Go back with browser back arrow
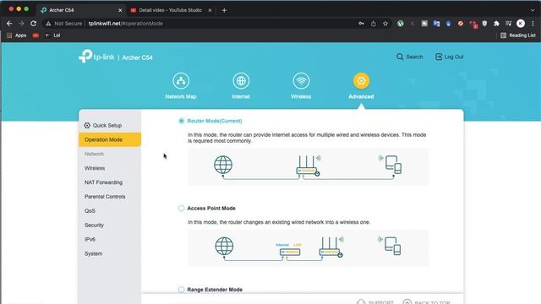The image size is (541, 304). [9, 24]
